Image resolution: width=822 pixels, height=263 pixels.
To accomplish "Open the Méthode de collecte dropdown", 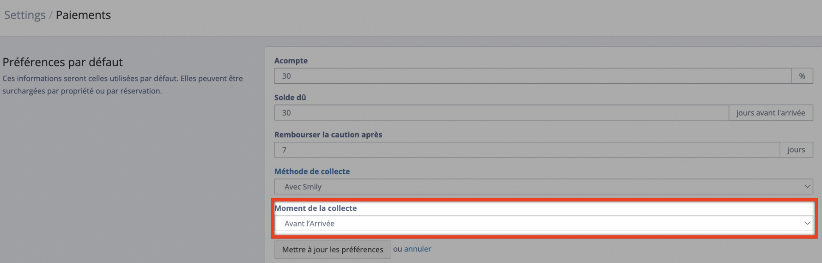I will [x=544, y=187].
